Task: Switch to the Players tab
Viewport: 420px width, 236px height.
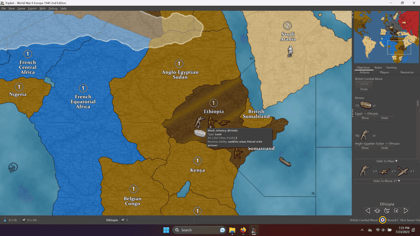Action: pyautogui.click(x=384, y=72)
